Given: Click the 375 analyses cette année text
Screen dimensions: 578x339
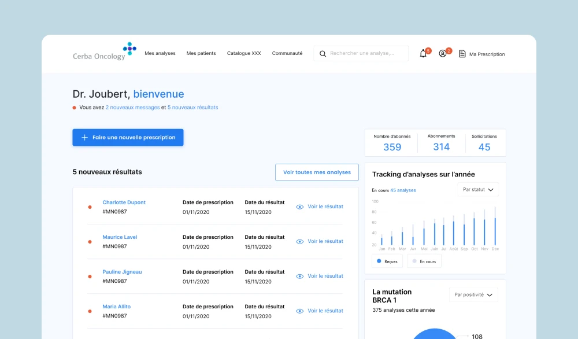Looking at the screenshot, I should point(403,310).
